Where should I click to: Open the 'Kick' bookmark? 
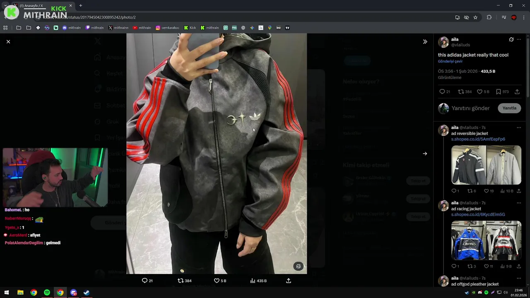click(190, 28)
